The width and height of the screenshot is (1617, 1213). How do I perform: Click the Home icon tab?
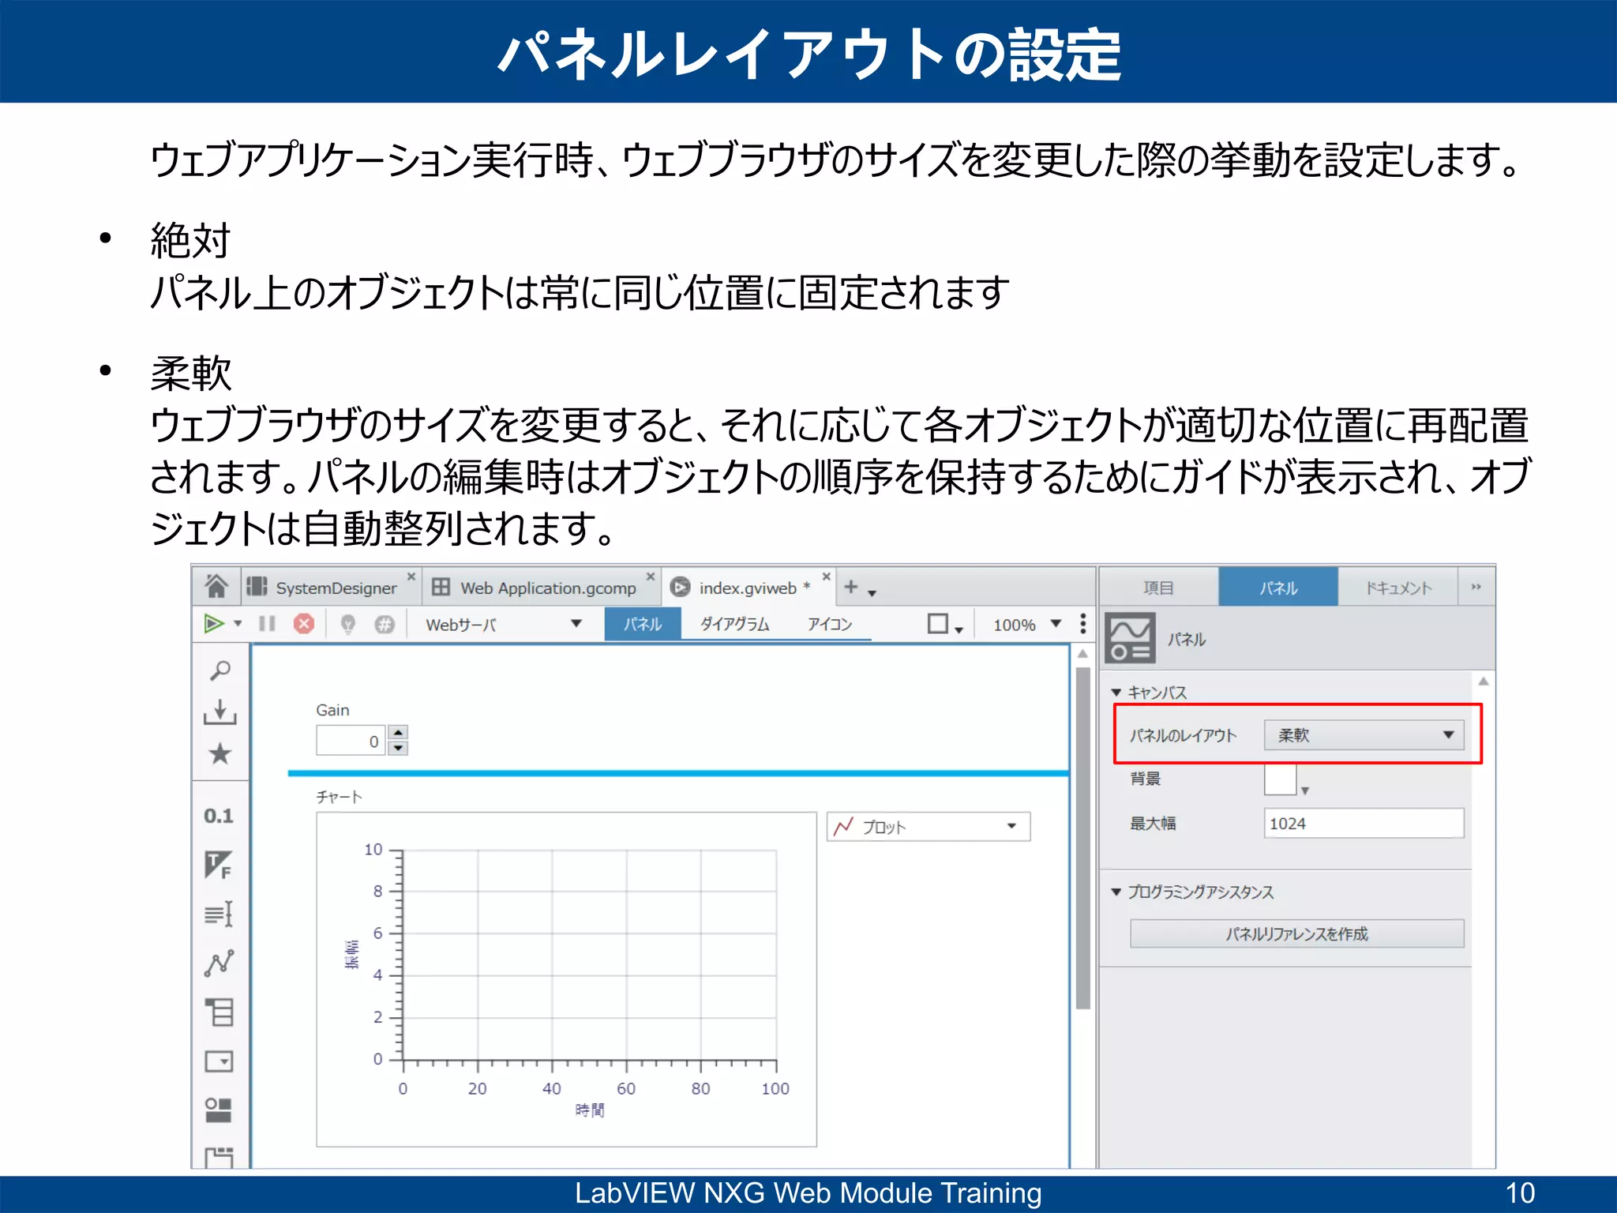point(216,587)
